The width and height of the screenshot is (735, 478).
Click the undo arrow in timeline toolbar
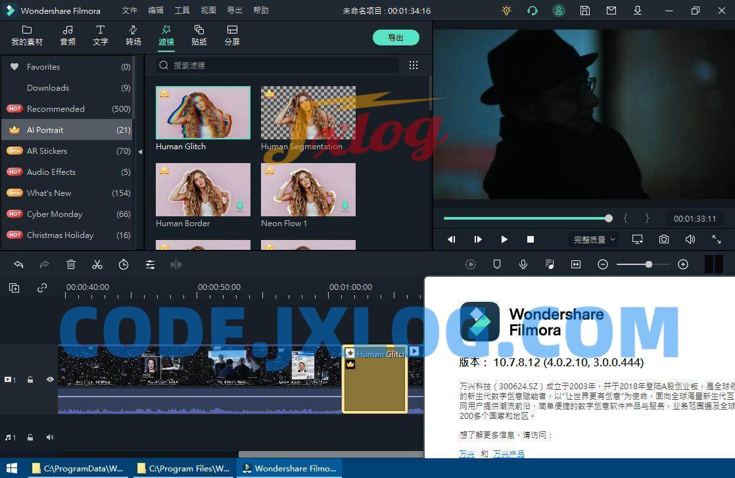coord(18,264)
